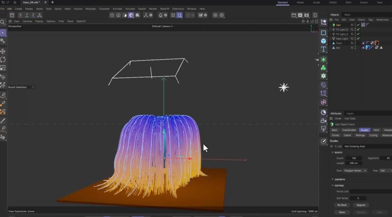The image size is (392, 217).
Task: Open the Brush Selection tool dropdown
Action: click(33, 87)
